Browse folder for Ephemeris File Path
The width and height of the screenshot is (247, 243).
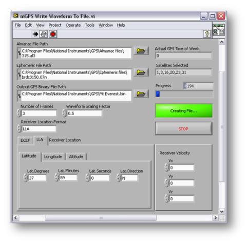pyautogui.click(x=141, y=72)
